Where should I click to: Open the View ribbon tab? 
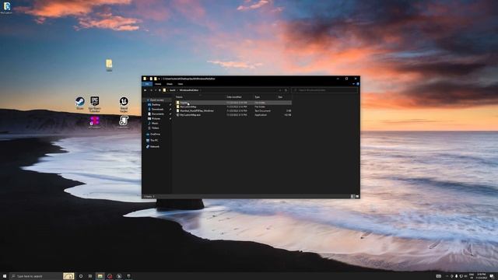[181, 84]
